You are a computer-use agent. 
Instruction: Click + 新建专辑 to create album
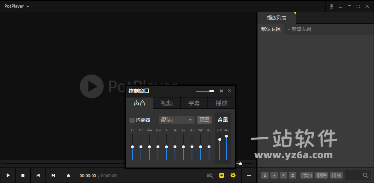[x=299, y=29]
